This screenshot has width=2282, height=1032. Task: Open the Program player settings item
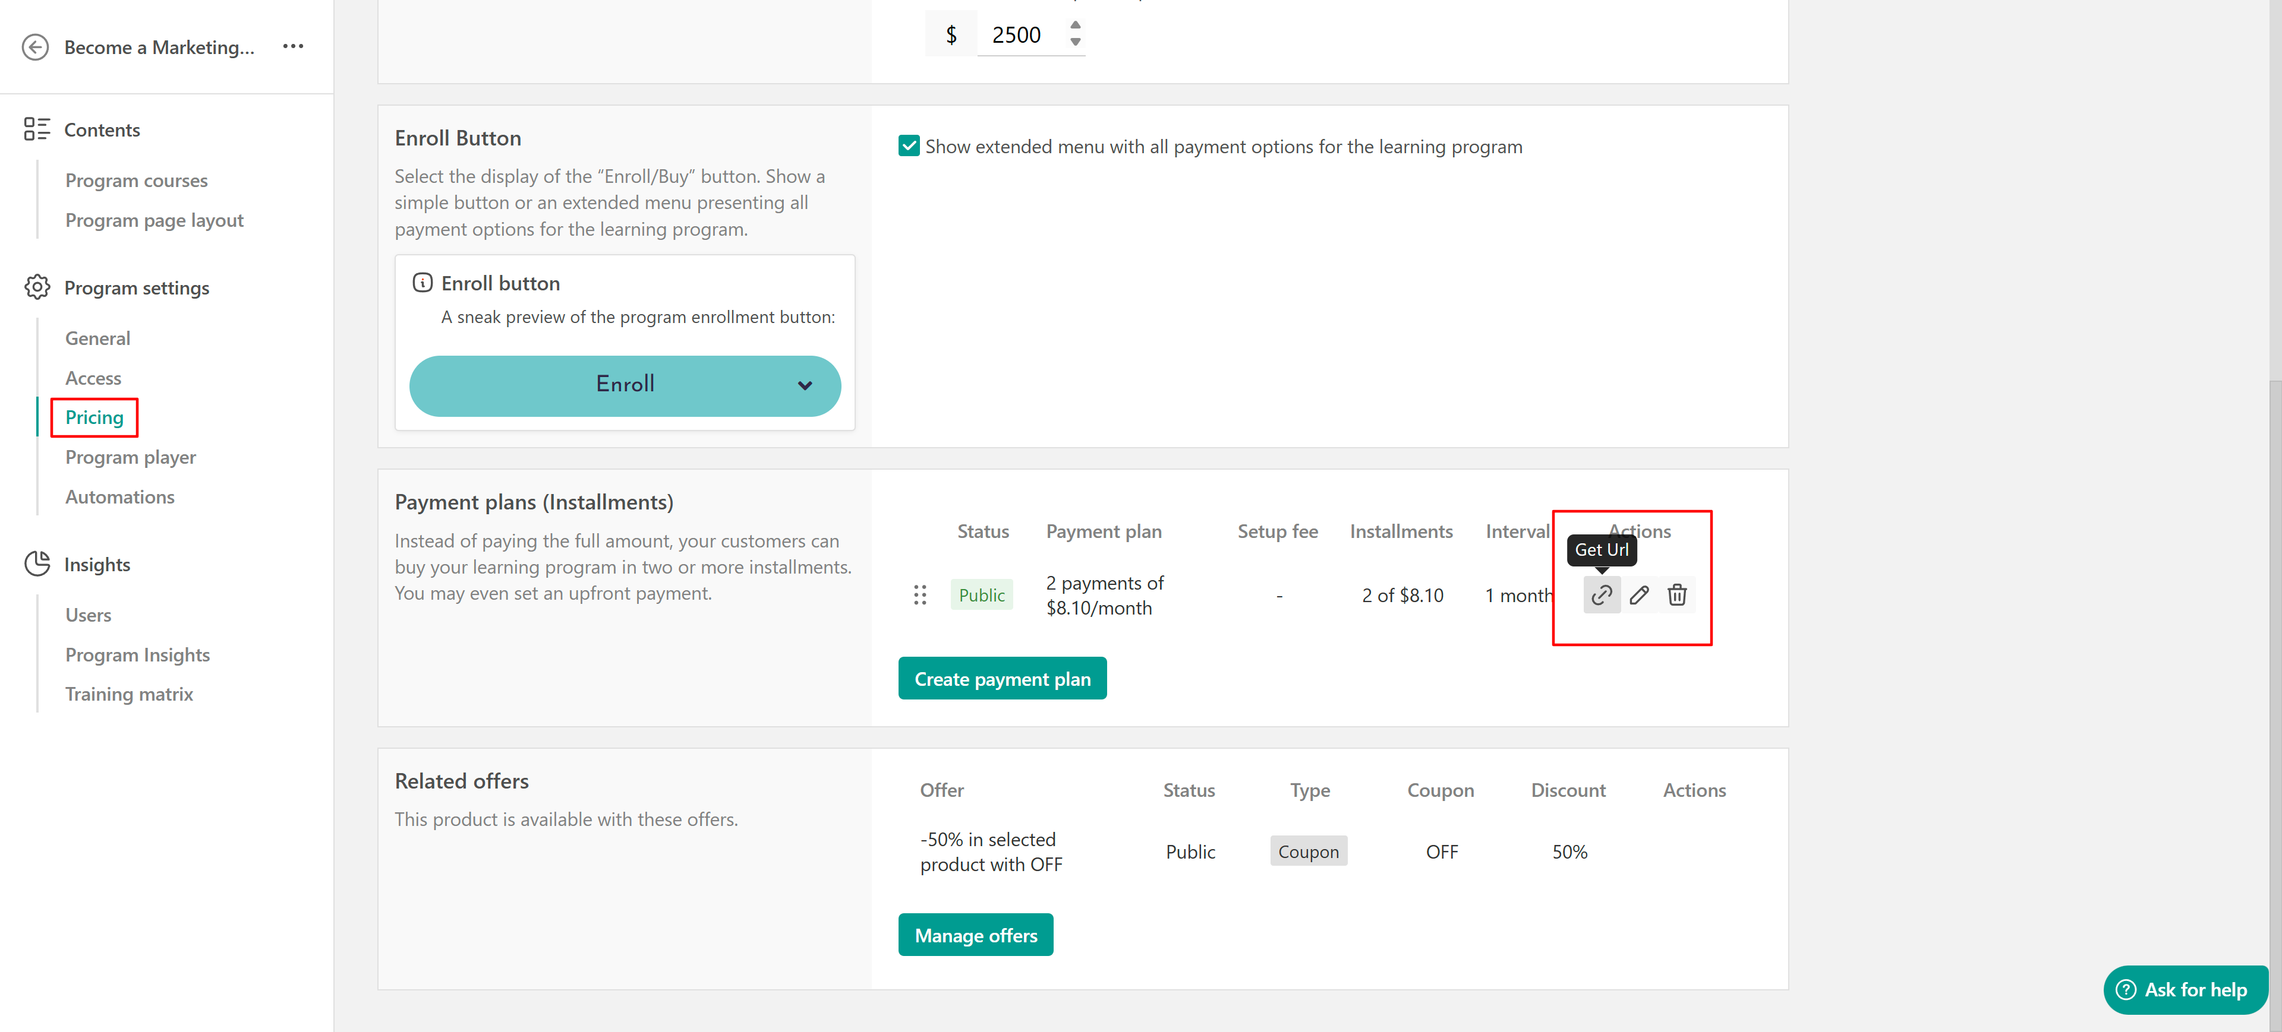click(x=130, y=457)
